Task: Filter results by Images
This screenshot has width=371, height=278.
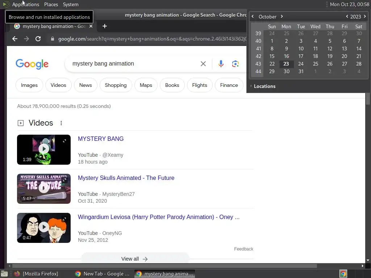Action: 29,85
